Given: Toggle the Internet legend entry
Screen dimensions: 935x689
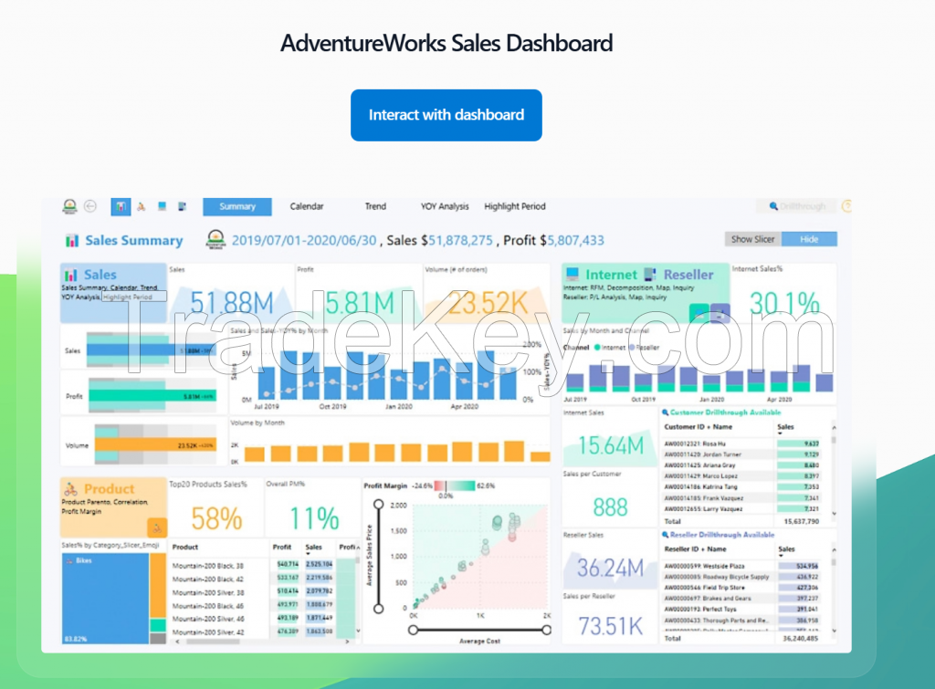Looking at the screenshot, I should [x=610, y=348].
